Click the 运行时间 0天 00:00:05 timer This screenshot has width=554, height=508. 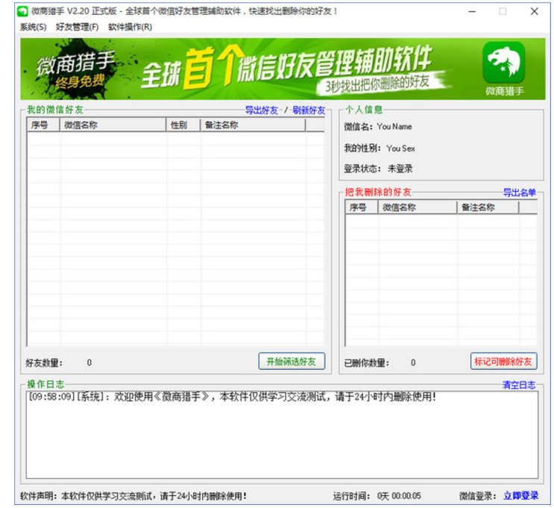click(x=377, y=496)
